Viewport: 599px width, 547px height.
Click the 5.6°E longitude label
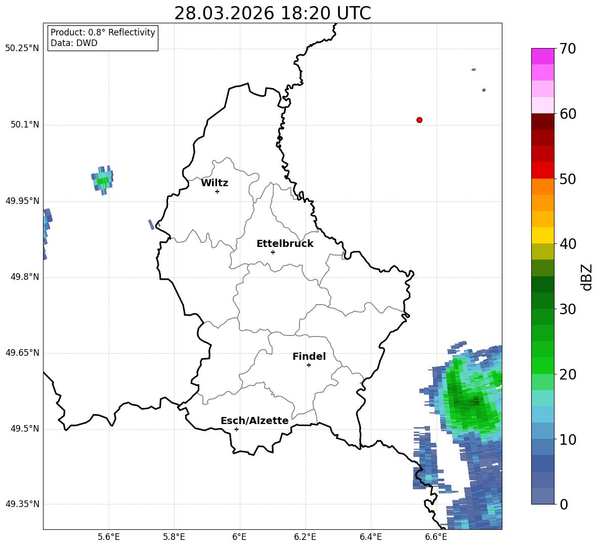click(x=109, y=537)
